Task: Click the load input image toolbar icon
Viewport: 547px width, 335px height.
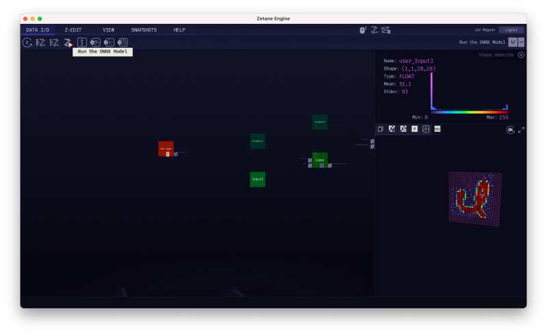Action: tap(95, 42)
